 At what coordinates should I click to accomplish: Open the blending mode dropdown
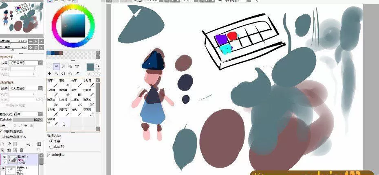pos(26,114)
